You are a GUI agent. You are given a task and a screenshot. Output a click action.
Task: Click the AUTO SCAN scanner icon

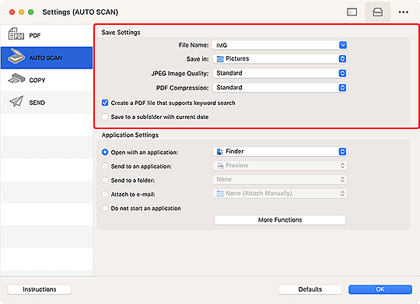pos(16,57)
